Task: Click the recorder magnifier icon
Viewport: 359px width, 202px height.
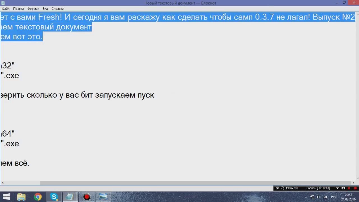Action: (x=282, y=188)
